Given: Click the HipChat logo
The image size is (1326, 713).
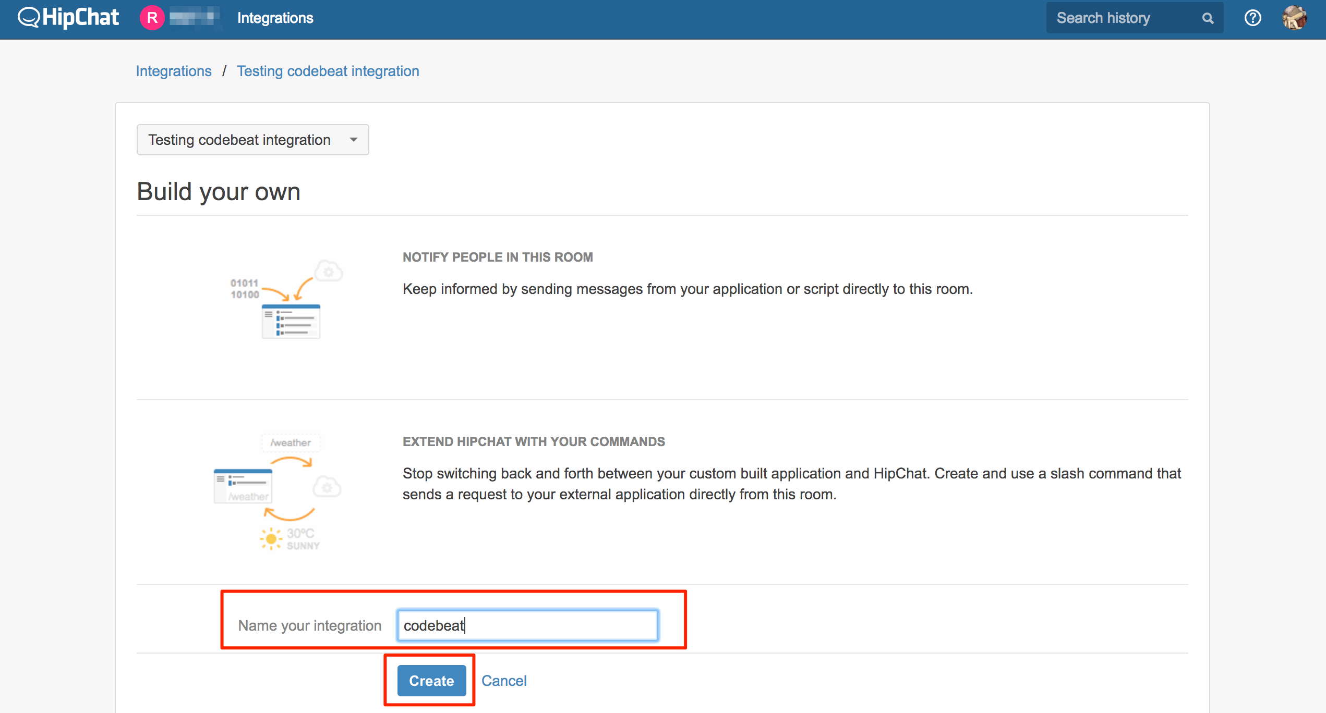Looking at the screenshot, I should coord(68,18).
